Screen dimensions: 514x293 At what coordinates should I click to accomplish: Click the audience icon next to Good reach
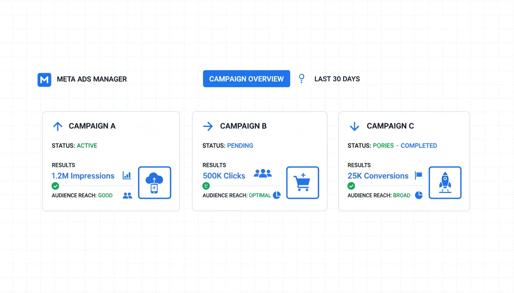click(x=127, y=195)
